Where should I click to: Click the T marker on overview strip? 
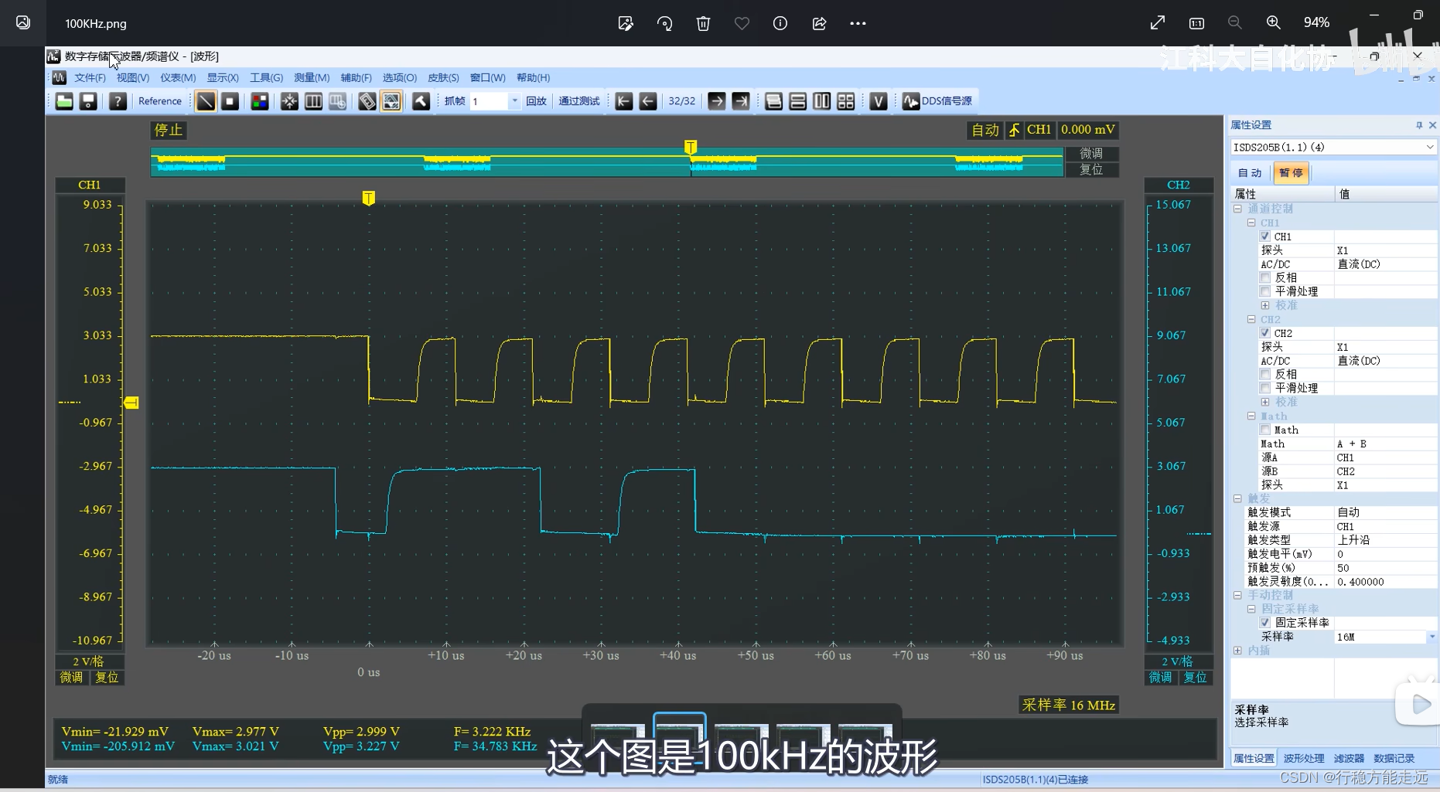coord(691,147)
